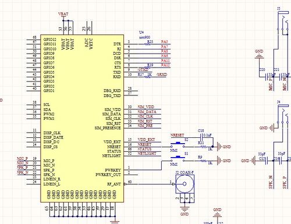Select push-button switch S2

click(x=178, y=145)
